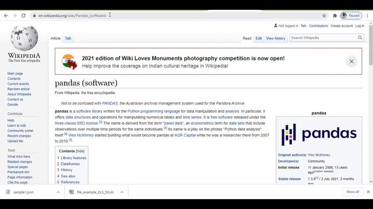Click Cite this page link
The image size is (373, 209).
[x=17, y=182]
